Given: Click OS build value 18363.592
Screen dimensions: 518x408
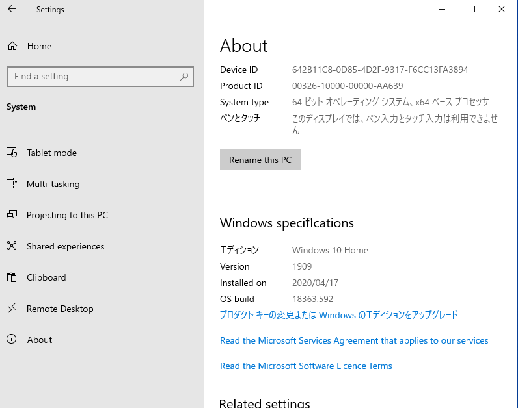Looking at the screenshot, I should pos(312,299).
